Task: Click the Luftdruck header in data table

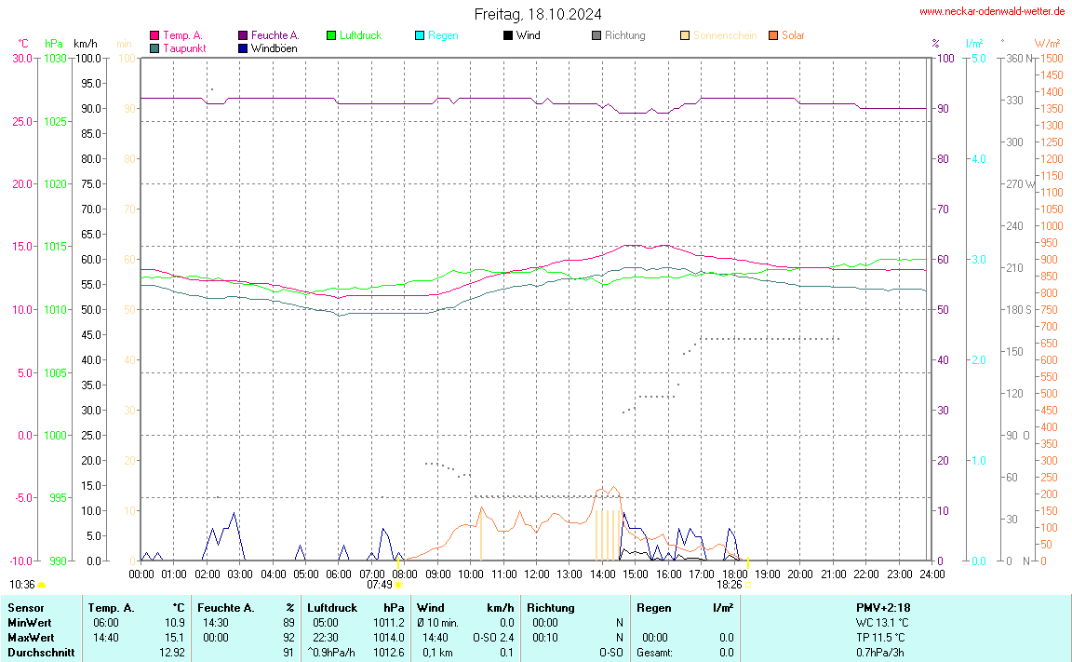Action: 330,607
